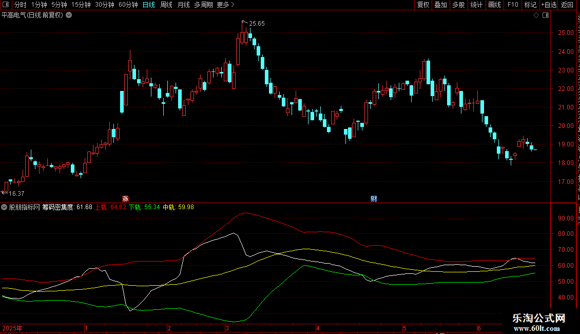
Task: Click the 25.65 high price label
Action: pyautogui.click(x=257, y=23)
